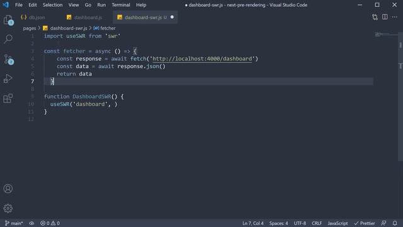Image resolution: width=403 pixels, height=227 pixels.
Task: Open the Explorer view in activity bar
Action: (8, 20)
